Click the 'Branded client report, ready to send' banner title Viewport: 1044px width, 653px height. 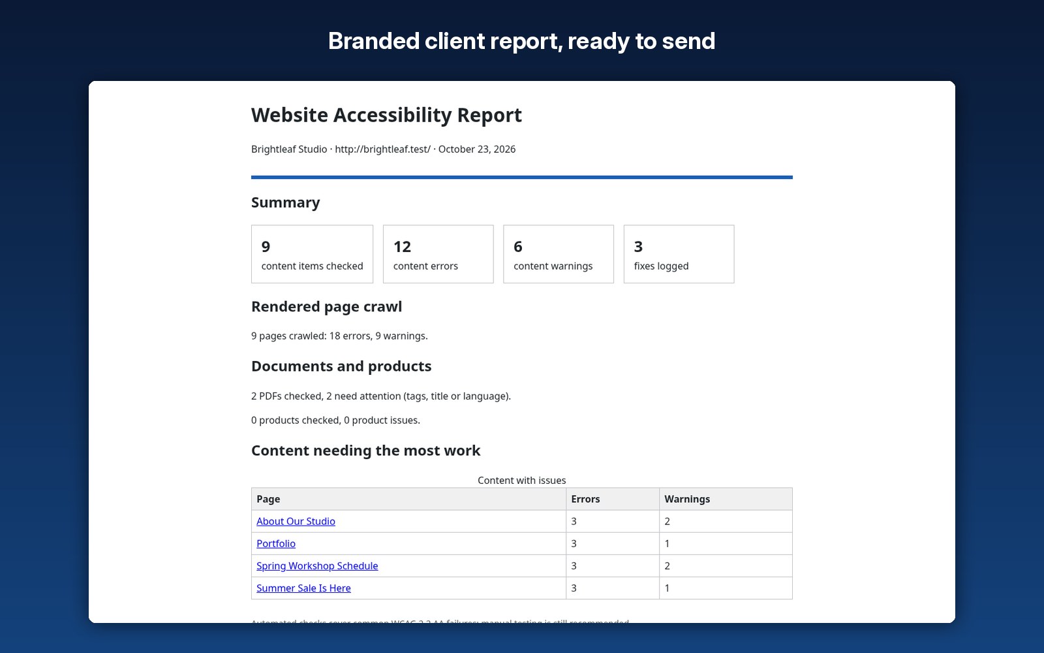pos(522,41)
